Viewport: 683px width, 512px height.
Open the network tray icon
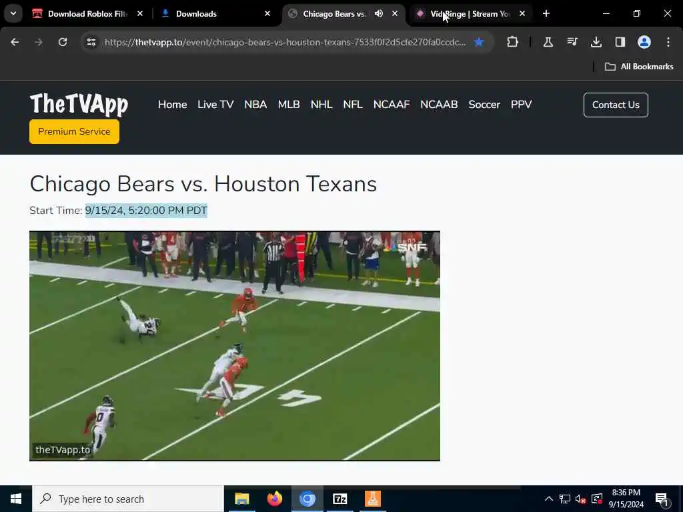[564, 499]
